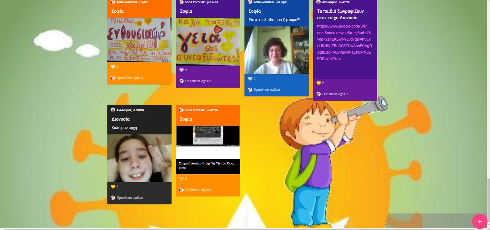Click the "Σοφία" title on the 3 λεπτά post
This screenshot has width=490, height=230.
pyautogui.click(x=186, y=119)
